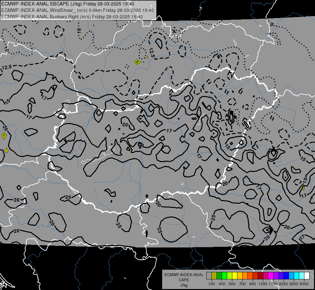This screenshot has width=315, height=290.
Task: Click the 900 value on the legend scale
Action: tap(253, 284)
